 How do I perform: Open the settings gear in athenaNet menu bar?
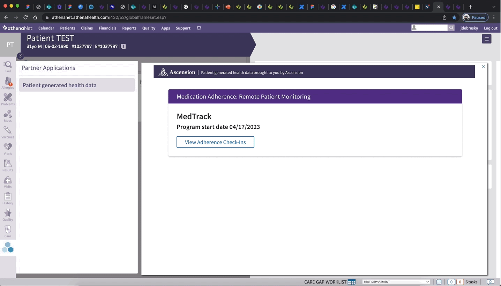tap(199, 28)
